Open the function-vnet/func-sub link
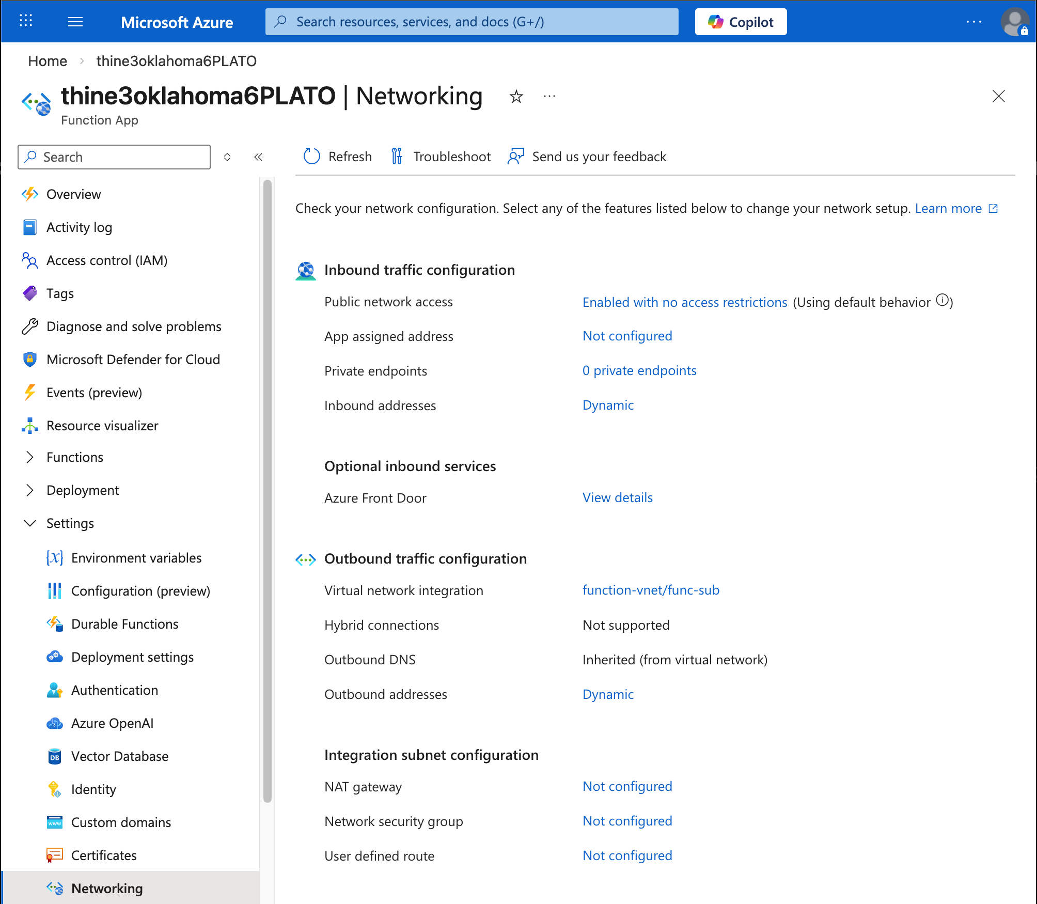The height and width of the screenshot is (904, 1037). pyautogui.click(x=651, y=590)
